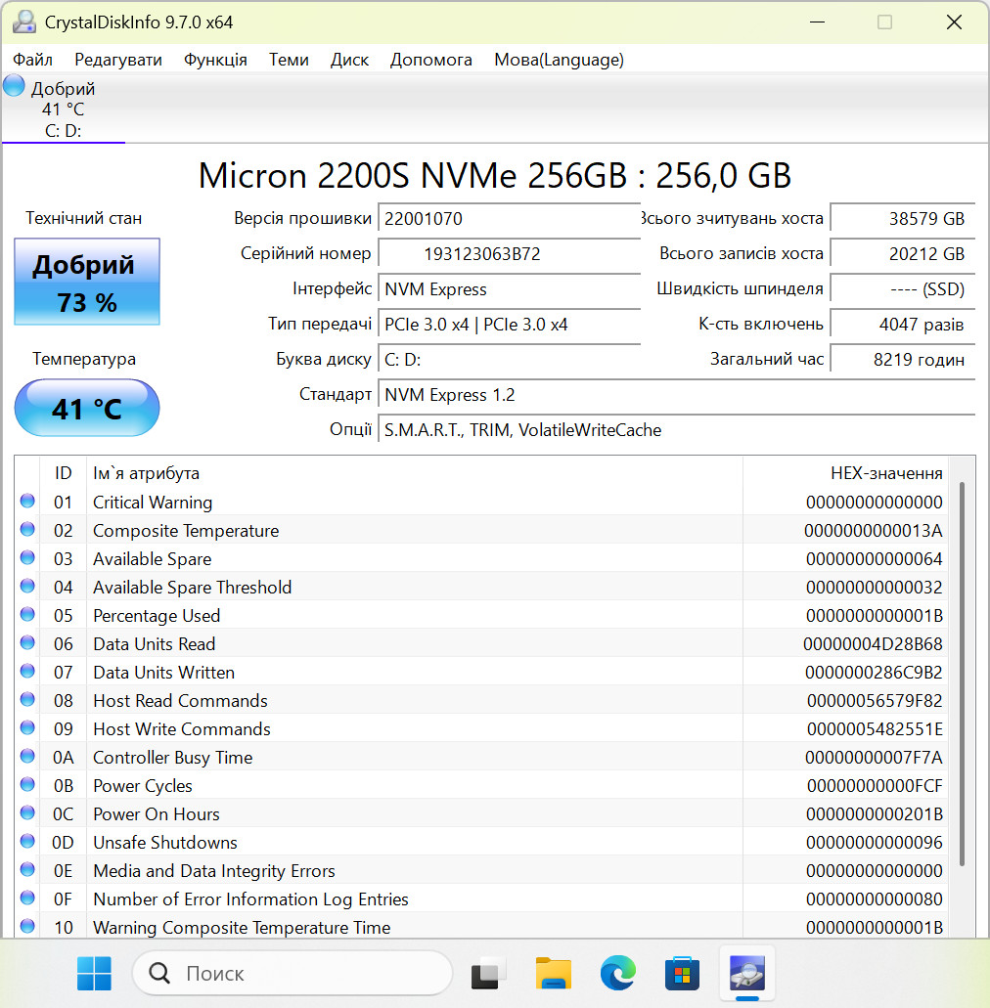Click the 41 °C temperature button
This screenshot has height=1008, width=990.
coord(87,408)
